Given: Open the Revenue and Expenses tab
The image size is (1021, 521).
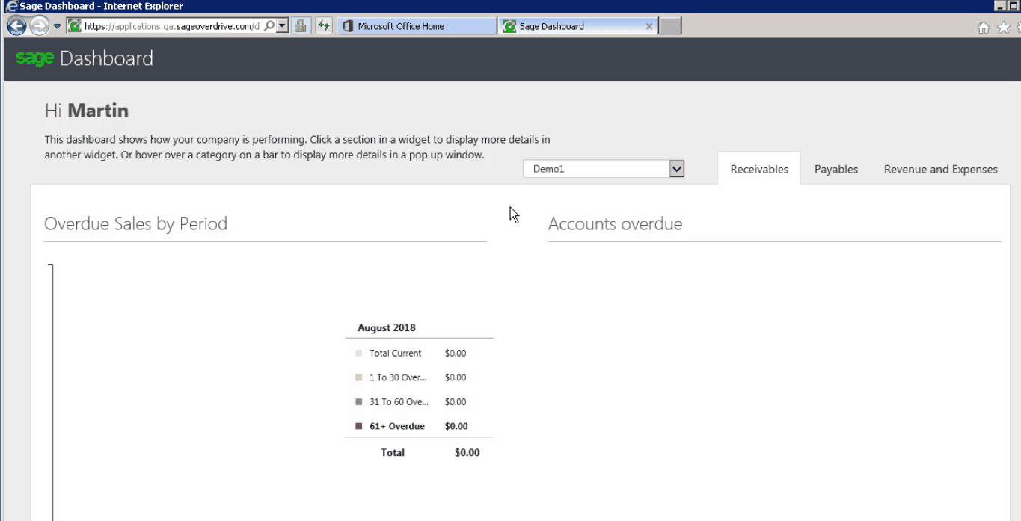Looking at the screenshot, I should point(940,170).
